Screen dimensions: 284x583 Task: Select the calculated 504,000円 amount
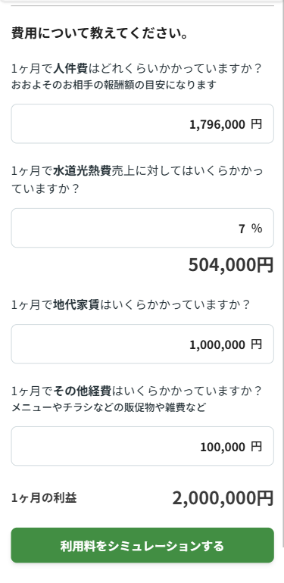(x=231, y=265)
